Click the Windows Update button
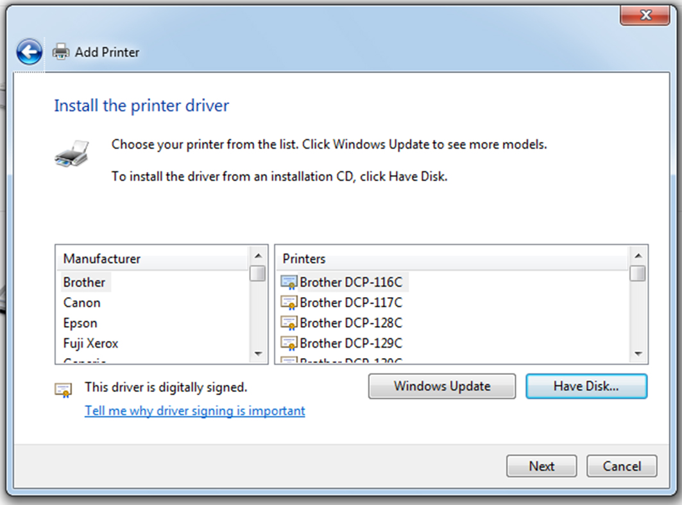 442,386
